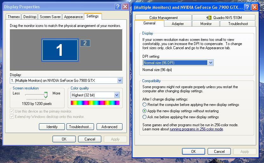This screenshot has height=163, width=264.
Task: Click OK in the NVIDIA properties window
Action: [193, 151]
